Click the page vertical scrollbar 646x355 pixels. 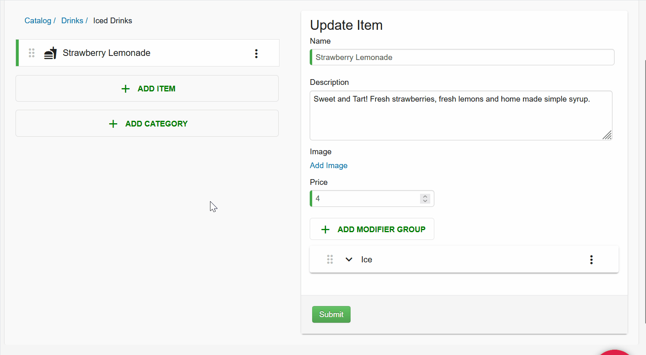tap(644, 192)
